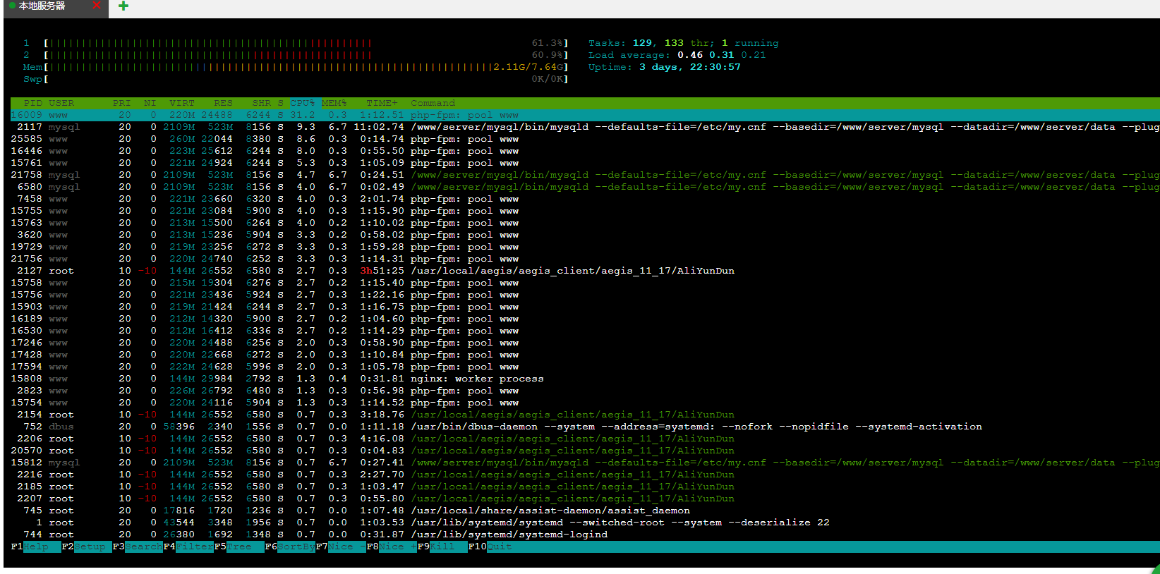Click the Load average 0.46 text

coord(677,55)
